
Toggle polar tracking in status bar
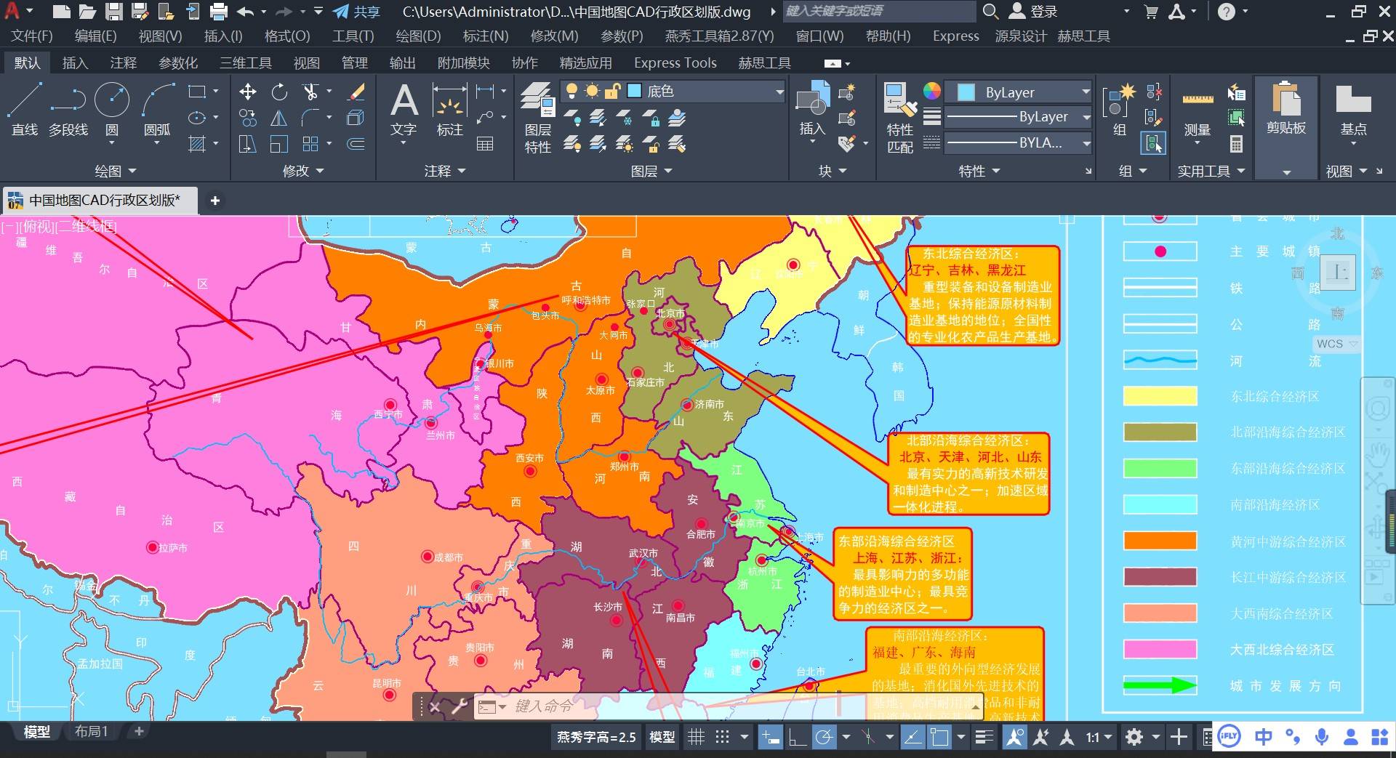[x=824, y=737]
